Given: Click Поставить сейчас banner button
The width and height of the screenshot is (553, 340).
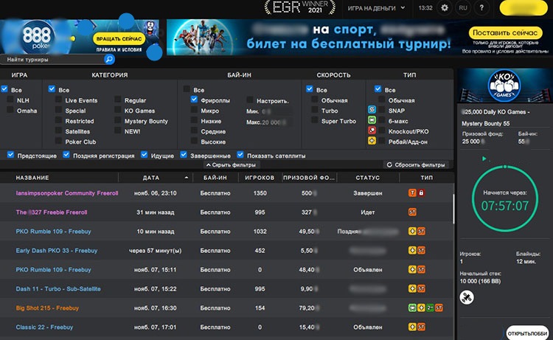Looking at the screenshot, I should 505,32.
